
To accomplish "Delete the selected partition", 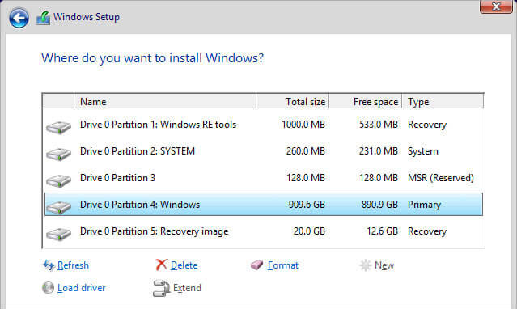I will pyautogui.click(x=184, y=265).
